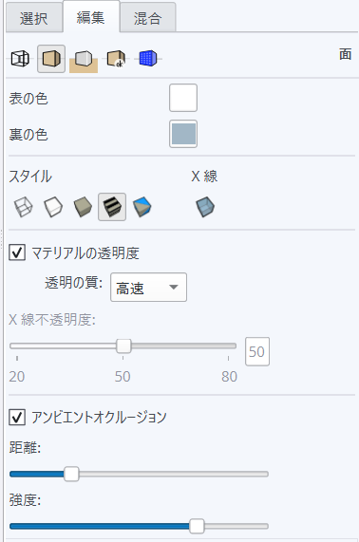Choose the wireframe face style

23,207
